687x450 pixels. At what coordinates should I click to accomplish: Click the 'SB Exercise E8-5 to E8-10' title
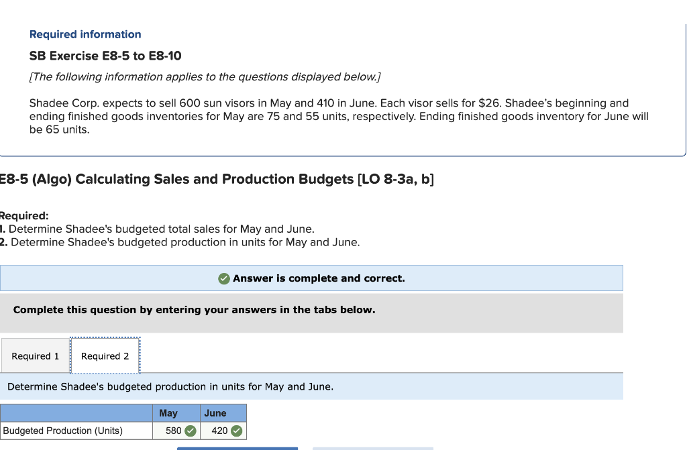point(105,56)
